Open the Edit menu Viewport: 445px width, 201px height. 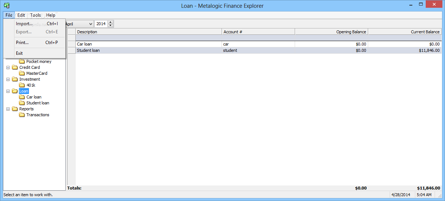click(x=21, y=15)
